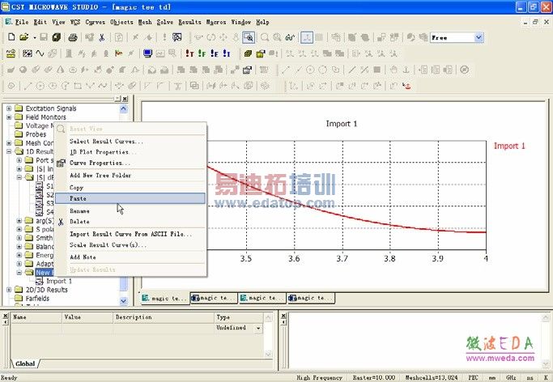Activate the zoom magnifier view tool
553x382 pixels.
tap(249, 37)
